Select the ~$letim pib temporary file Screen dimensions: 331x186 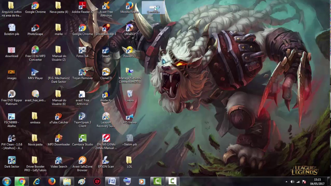pos(130,140)
